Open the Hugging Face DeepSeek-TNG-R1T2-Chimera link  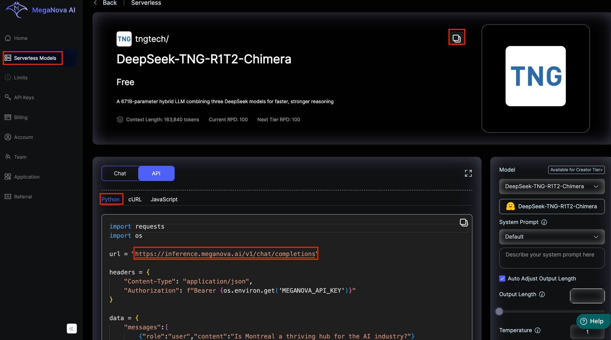pos(551,206)
